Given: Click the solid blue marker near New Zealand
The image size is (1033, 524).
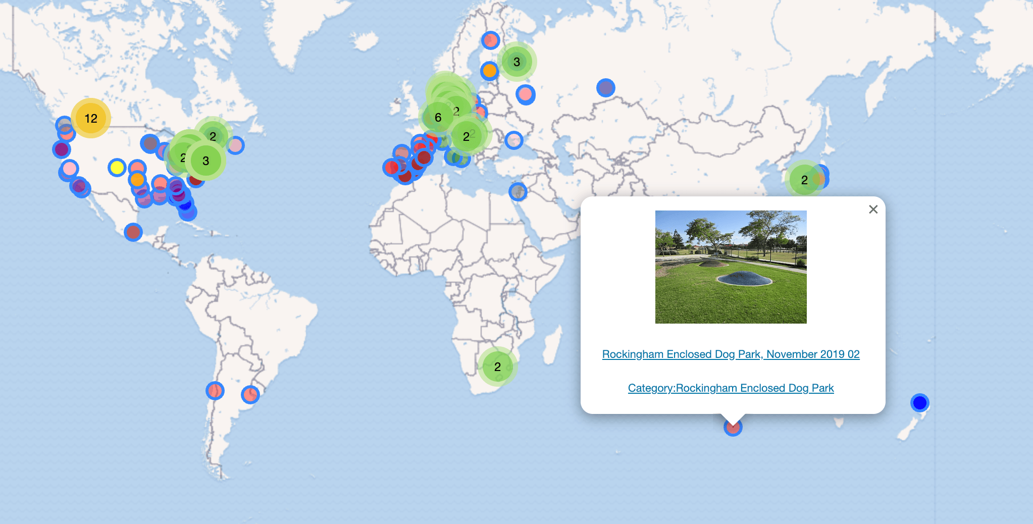Looking at the screenshot, I should [x=919, y=402].
